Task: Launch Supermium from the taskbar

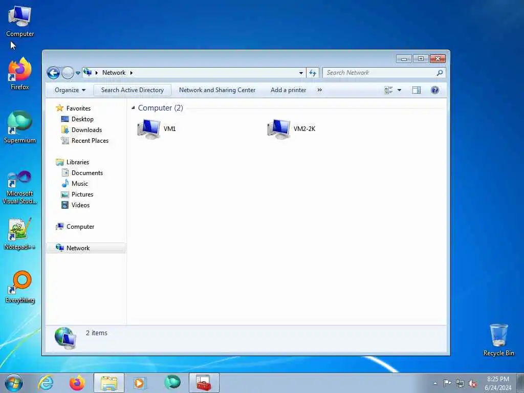Action: tap(172, 382)
